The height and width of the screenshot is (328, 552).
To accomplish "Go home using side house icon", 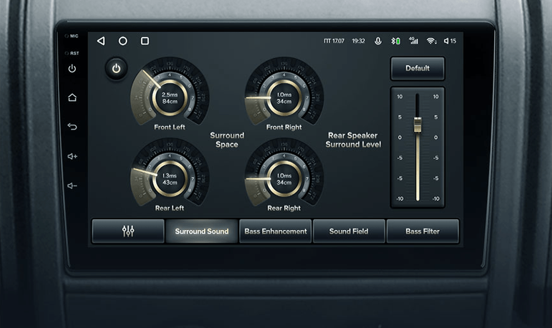I will 72,97.
